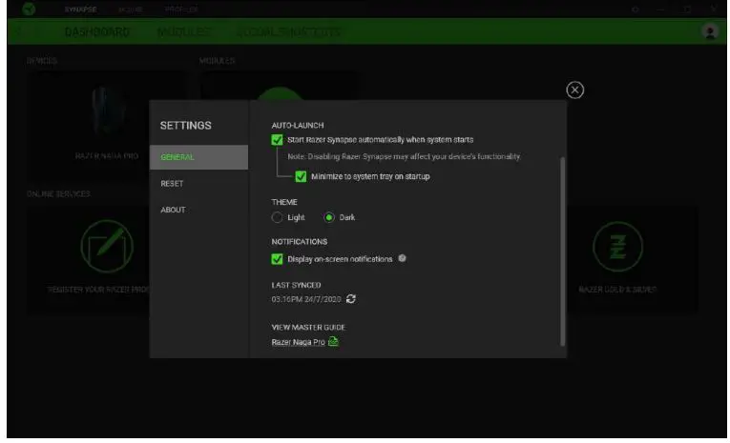Click the Razer Gold & Silver icon
The width and height of the screenshot is (730, 443).
617,247
